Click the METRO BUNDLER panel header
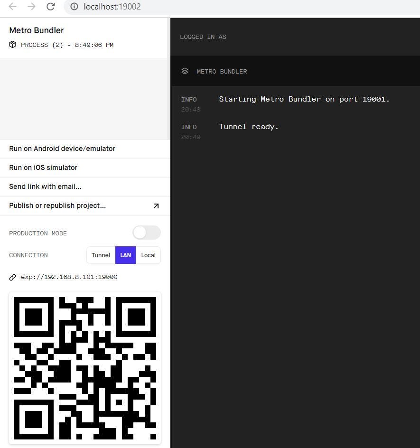The image size is (420, 448). pos(222,71)
